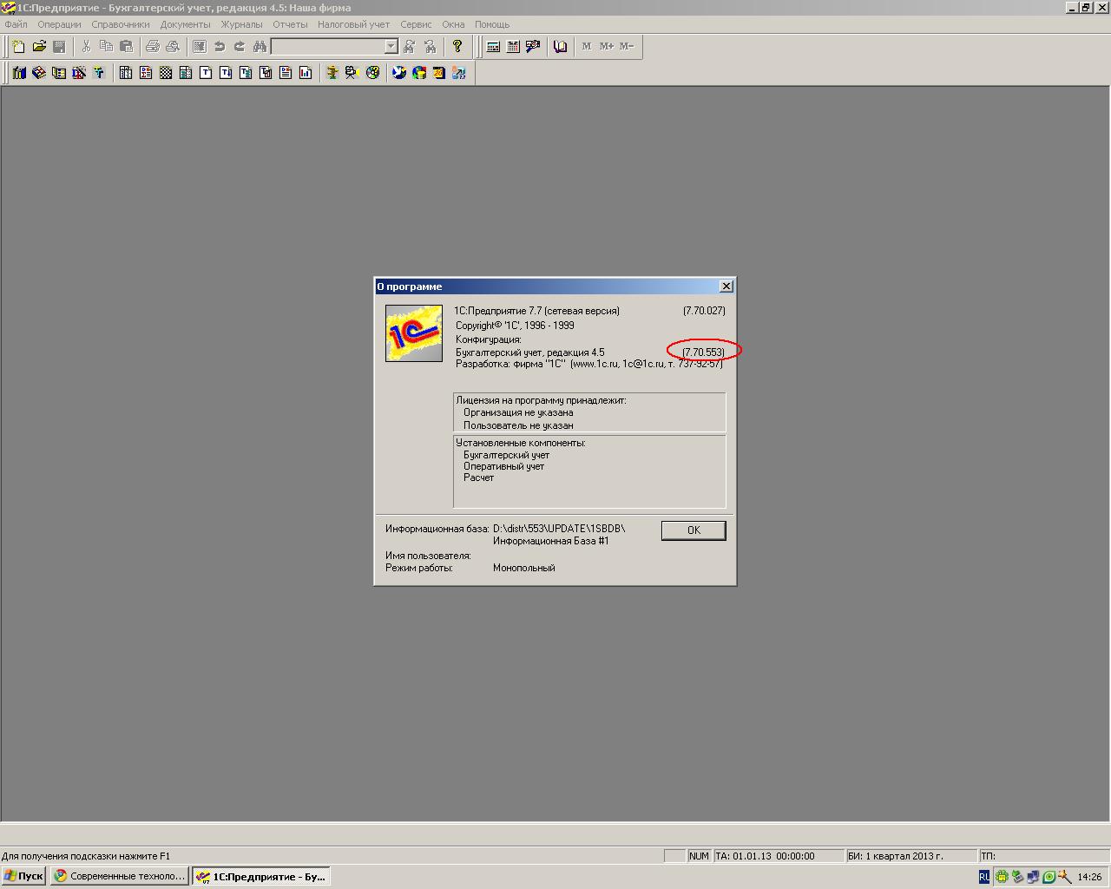Click the open book icon
Image resolution: width=1111 pixels, height=889 pixels.
click(560, 47)
